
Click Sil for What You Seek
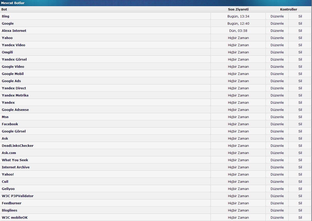tap(300, 160)
